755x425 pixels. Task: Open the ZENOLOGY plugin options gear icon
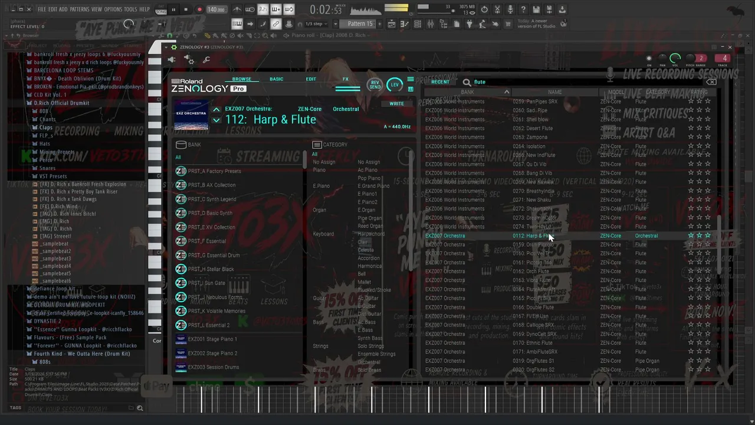[x=189, y=60]
